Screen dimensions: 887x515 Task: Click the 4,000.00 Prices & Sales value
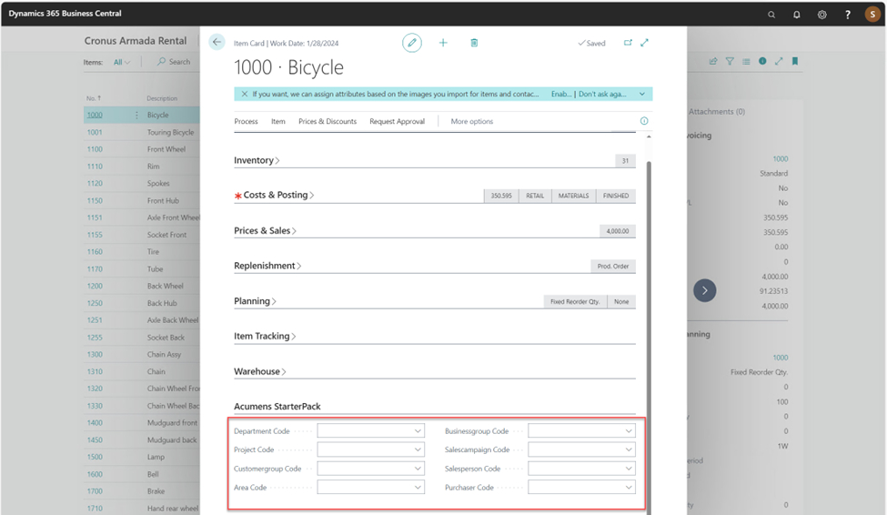(x=618, y=231)
